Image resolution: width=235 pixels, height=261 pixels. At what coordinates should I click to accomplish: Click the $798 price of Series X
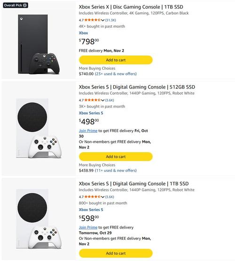click(x=89, y=41)
